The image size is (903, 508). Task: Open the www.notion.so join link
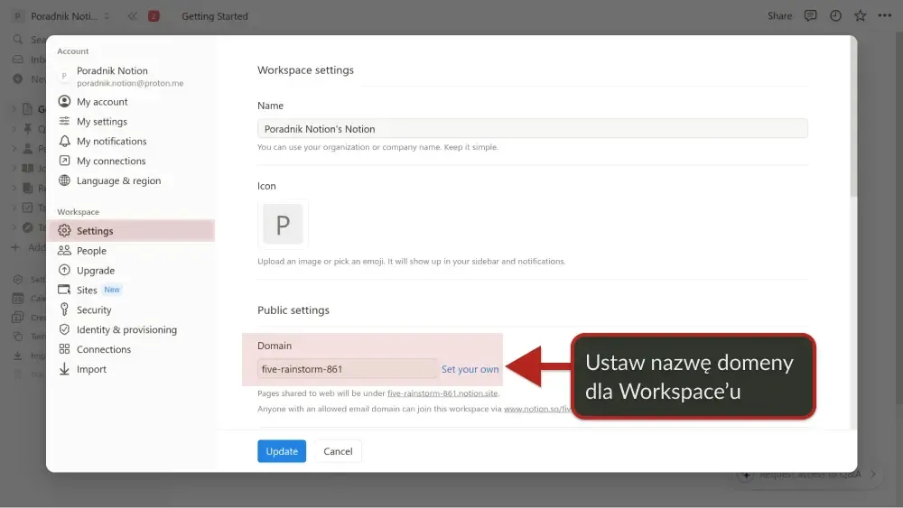[537, 409]
